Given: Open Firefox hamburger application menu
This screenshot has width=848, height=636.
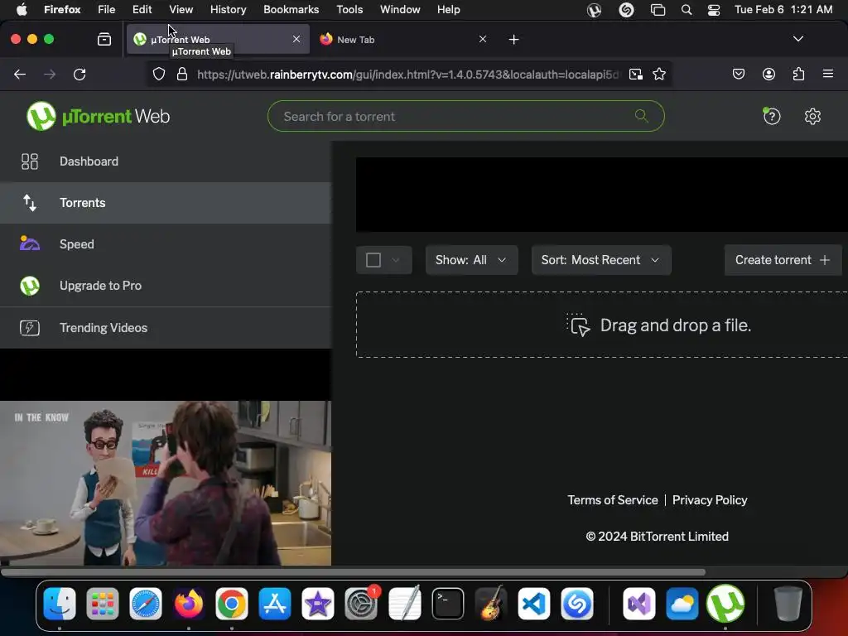Looking at the screenshot, I should click(828, 74).
